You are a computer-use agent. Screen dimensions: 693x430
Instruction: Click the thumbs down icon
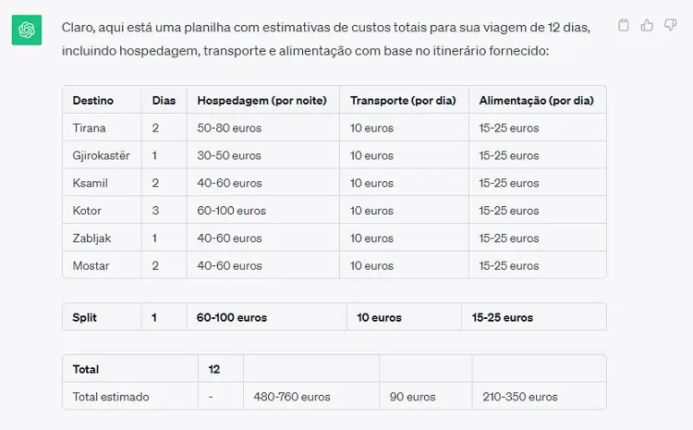tap(671, 25)
